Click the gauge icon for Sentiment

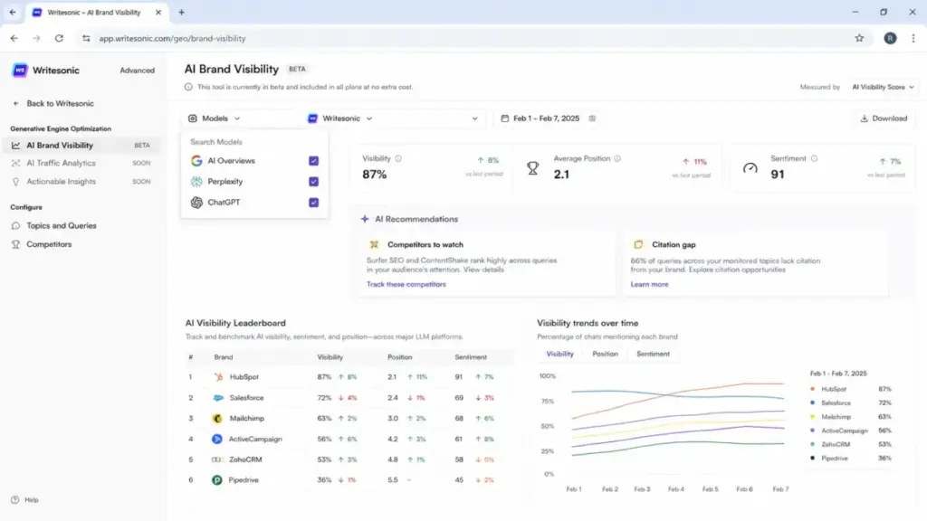point(750,168)
